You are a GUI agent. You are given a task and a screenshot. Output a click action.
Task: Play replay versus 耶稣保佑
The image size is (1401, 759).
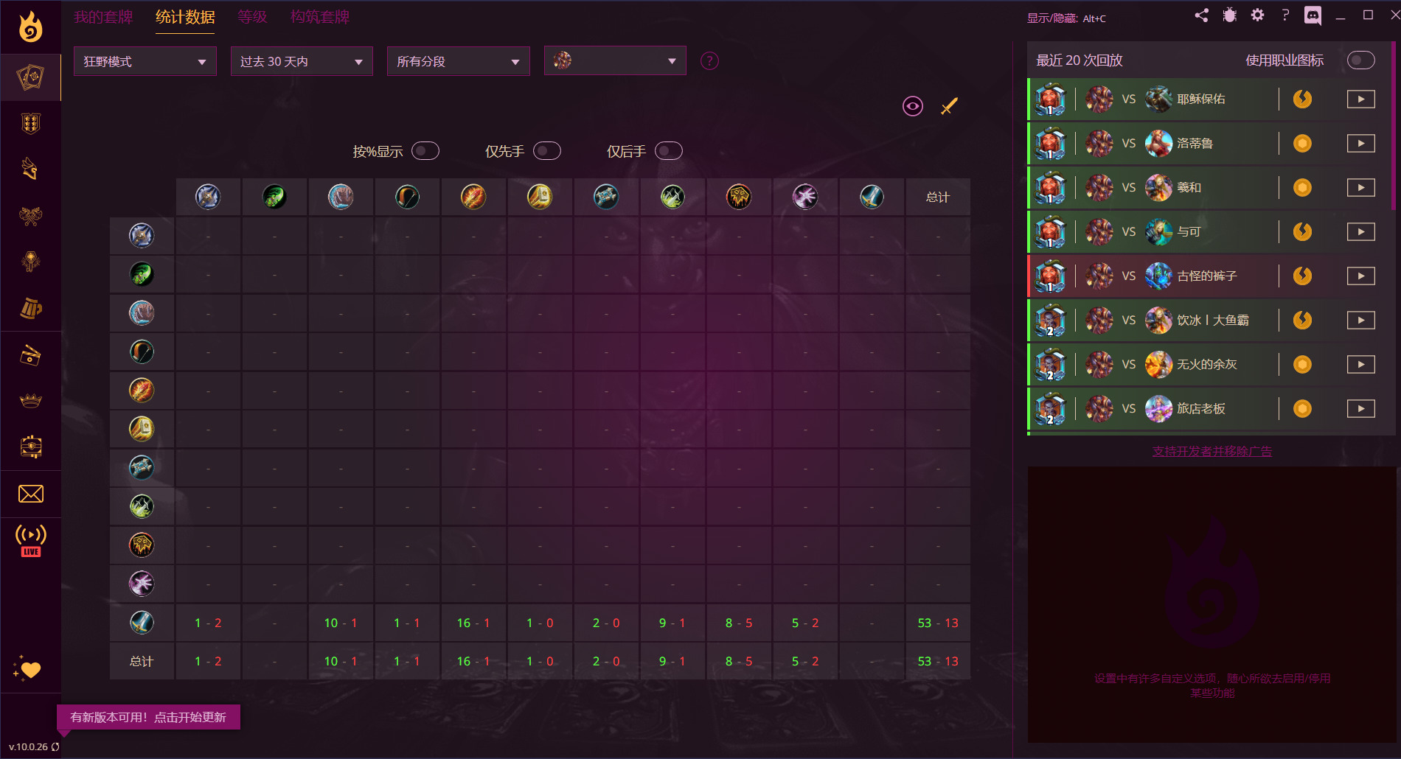click(1361, 99)
